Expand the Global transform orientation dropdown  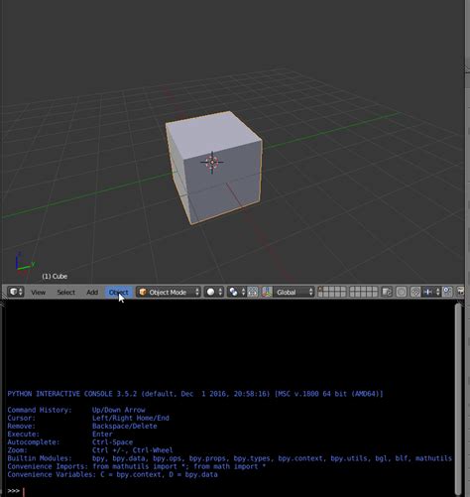[x=294, y=292]
